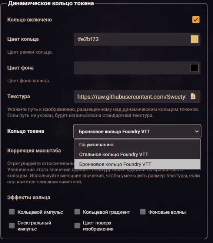The width and height of the screenshot is (213, 243).
Task: Click the 'Текстура' field label
Action: 19,96
